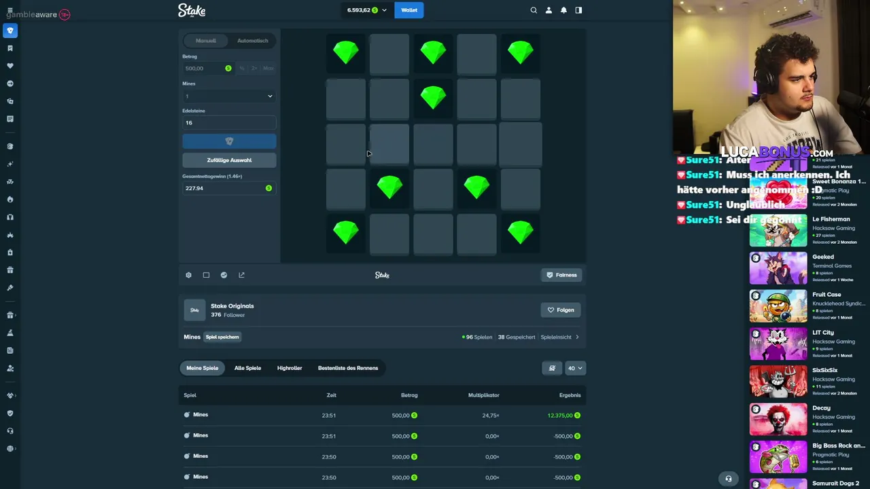Select the Bestenliste des Rennens tab
Screen dimensions: 870x489
[x=348, y=368]
